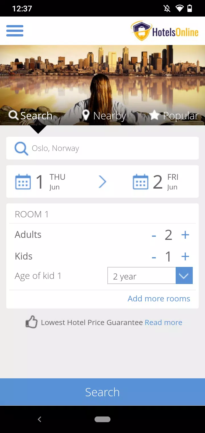Tap the HotelsOnline logo

pos(165,31)
